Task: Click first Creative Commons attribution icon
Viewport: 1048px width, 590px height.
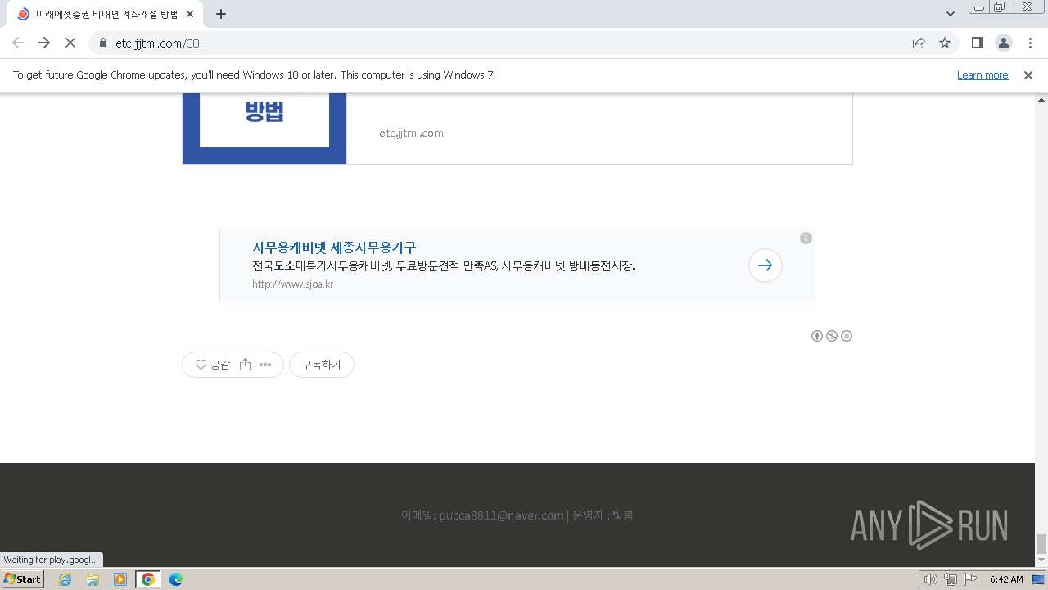Action: tap(817, 336)
